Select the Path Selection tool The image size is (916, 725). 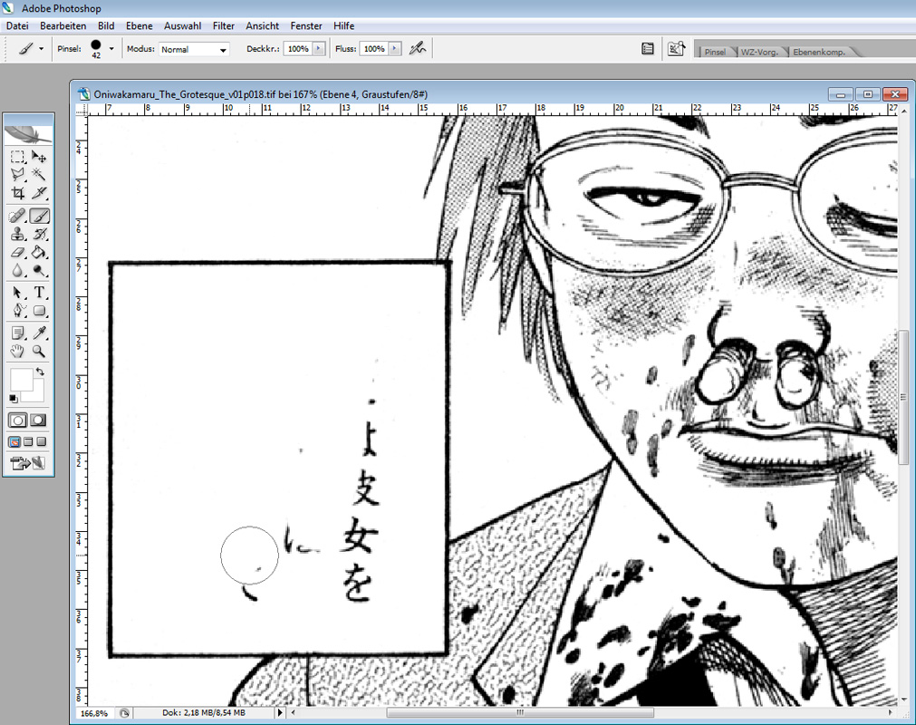click(x=17, y=293)
